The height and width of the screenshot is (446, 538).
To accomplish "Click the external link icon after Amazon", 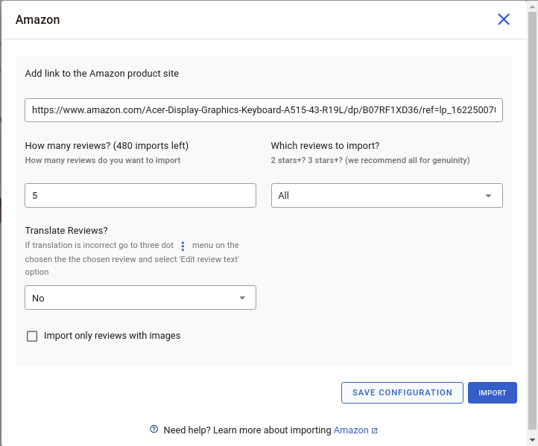I will pos(374,430).
